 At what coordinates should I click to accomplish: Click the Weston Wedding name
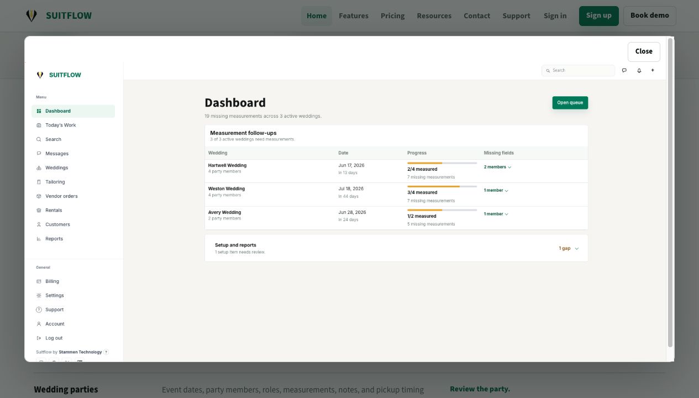[227, 188]
